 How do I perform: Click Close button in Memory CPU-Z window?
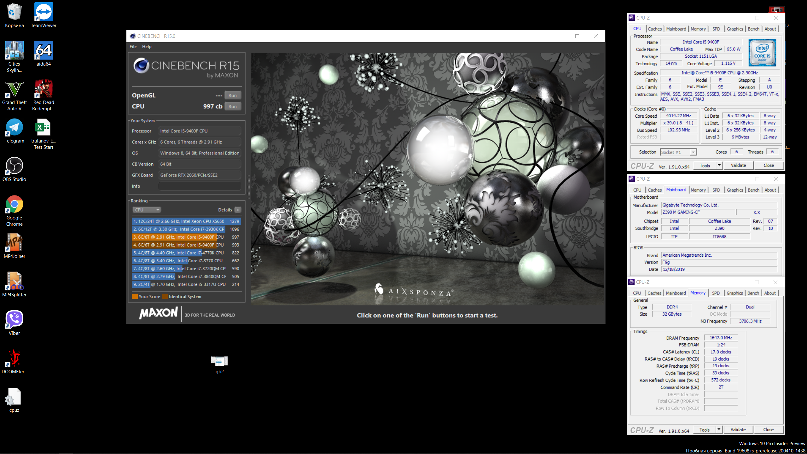(769, 430)
